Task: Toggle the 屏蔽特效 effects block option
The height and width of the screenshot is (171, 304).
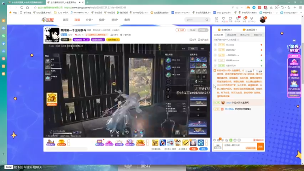Action: (x=258, y=140)
